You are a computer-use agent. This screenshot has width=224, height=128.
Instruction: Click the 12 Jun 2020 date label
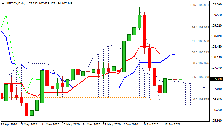[173, 124]
